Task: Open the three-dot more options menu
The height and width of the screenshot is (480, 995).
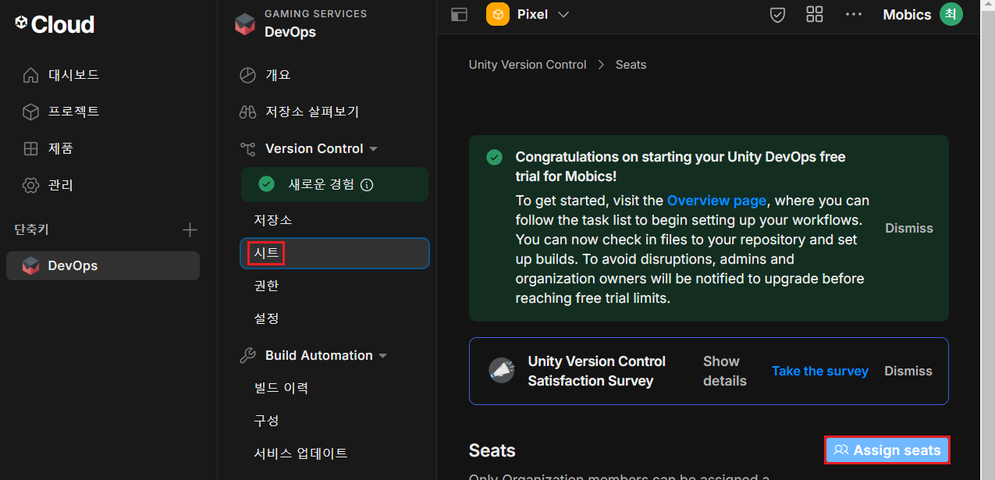Action: click(854, 14)
